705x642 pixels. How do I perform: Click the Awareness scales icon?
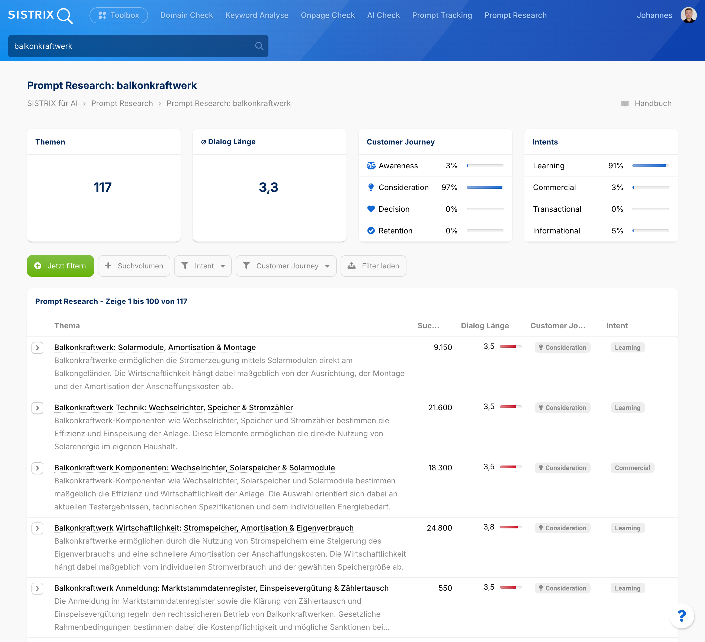click(x=371, y=166)
